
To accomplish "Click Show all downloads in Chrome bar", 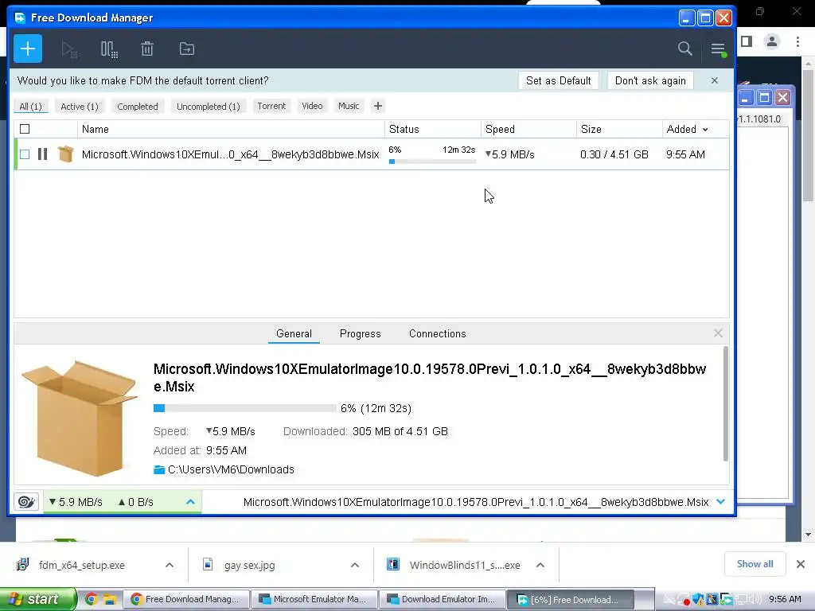I will 755,564.
